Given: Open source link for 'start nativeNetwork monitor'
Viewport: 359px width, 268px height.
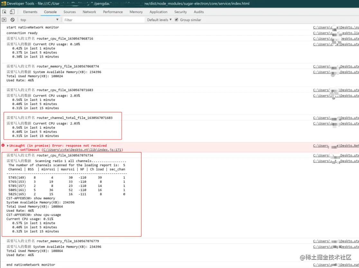Looking at the screenshot, I should click(x=336, y=27).
